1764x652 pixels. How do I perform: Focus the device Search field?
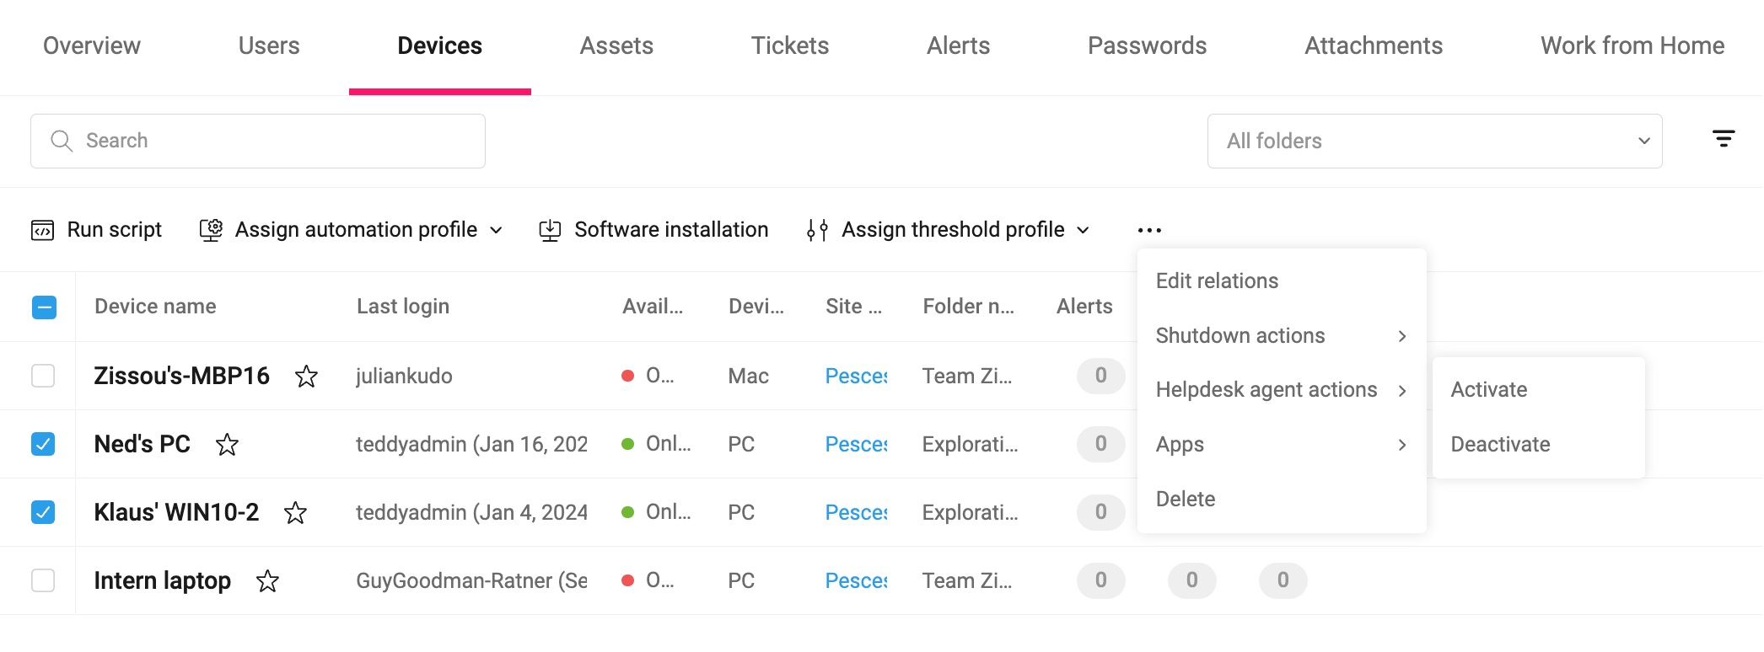point(258,141)
